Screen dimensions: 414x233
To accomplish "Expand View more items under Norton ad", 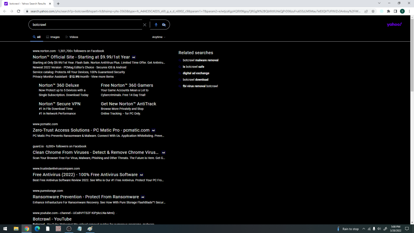I will click(x=102, y=76).
